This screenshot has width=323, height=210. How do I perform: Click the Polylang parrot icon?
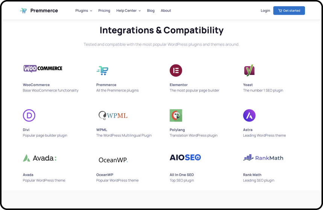tap(176, 116)
